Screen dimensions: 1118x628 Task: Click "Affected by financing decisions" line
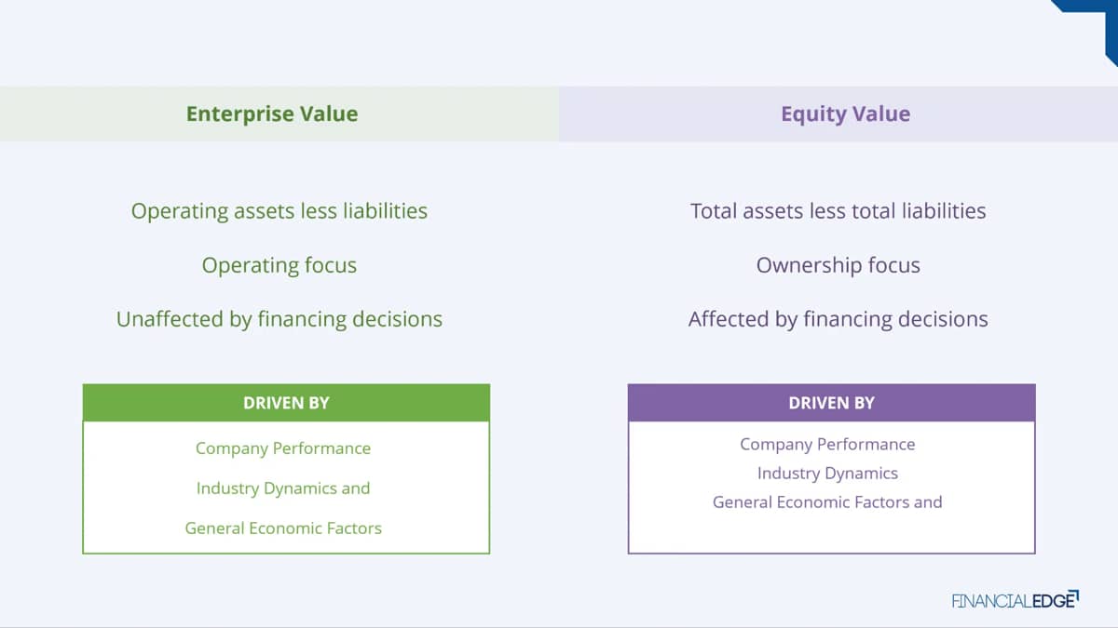[838, 319]
